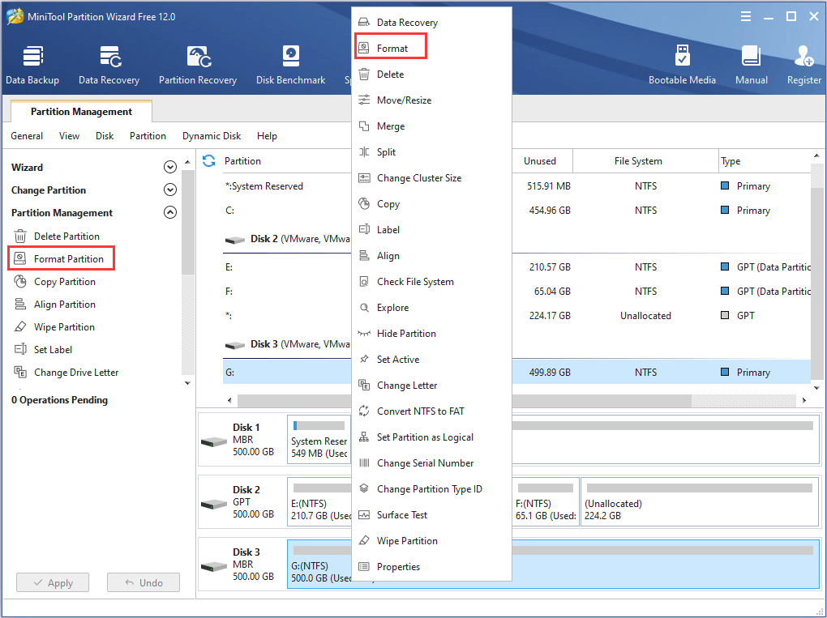Refresh the partition list icon
827x618 pixels.
pyautogui.click(x=209, y=160)
